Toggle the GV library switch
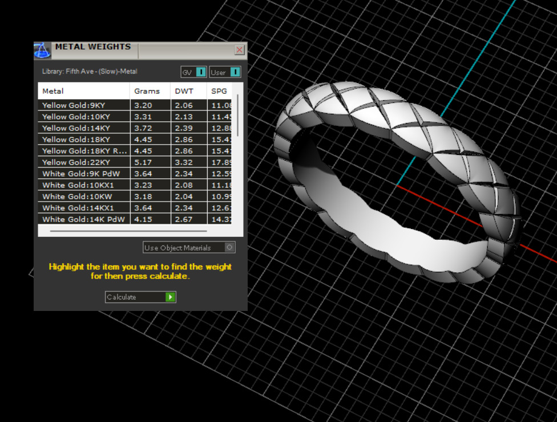This screenshot has width=557, height=422. pyautogui.click(x=193, y=72)
